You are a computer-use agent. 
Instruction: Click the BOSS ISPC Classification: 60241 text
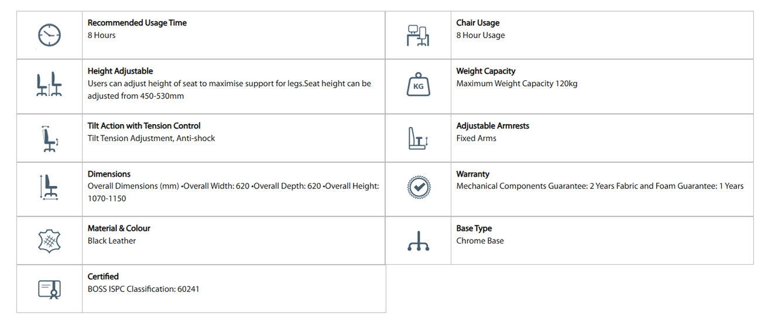pos(143,289)
